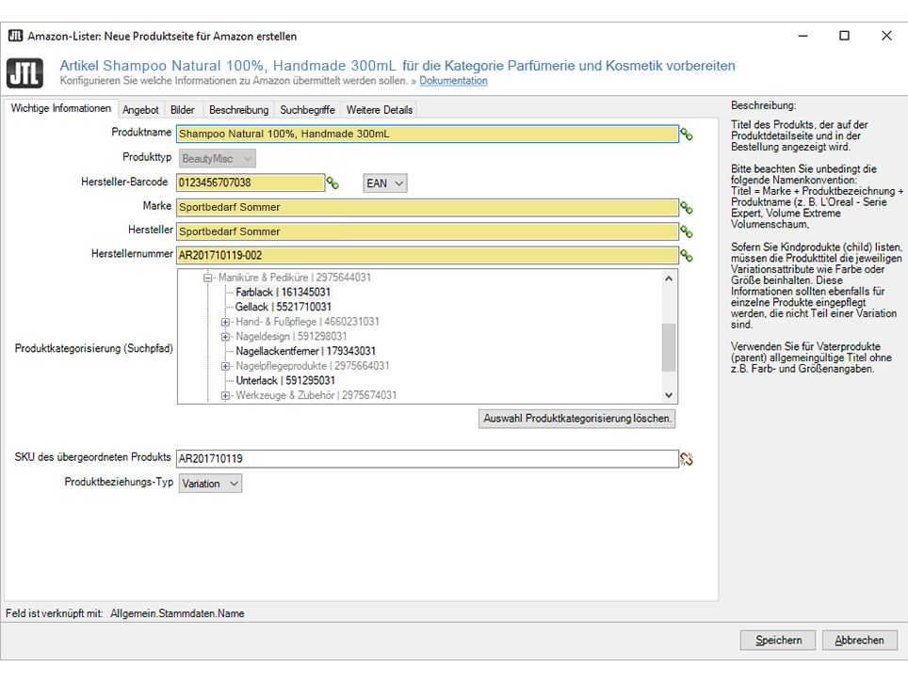This screenshot has height=683, width=908.
Task: Expand the Werkzeuge & Zubehör node
Action: coord(226,396)
